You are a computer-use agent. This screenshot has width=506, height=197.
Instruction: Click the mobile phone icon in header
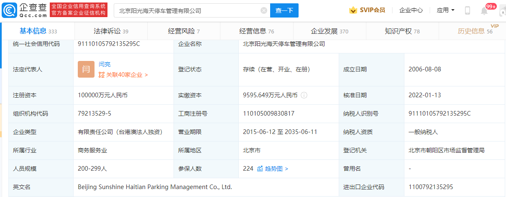pos(468,10)
